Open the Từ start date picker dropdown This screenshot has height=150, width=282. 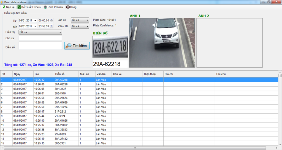pyautogui.click(x=35, y=20)
